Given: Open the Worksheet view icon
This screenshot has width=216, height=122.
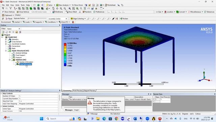Looking at the screenshot, I should 110,5.
